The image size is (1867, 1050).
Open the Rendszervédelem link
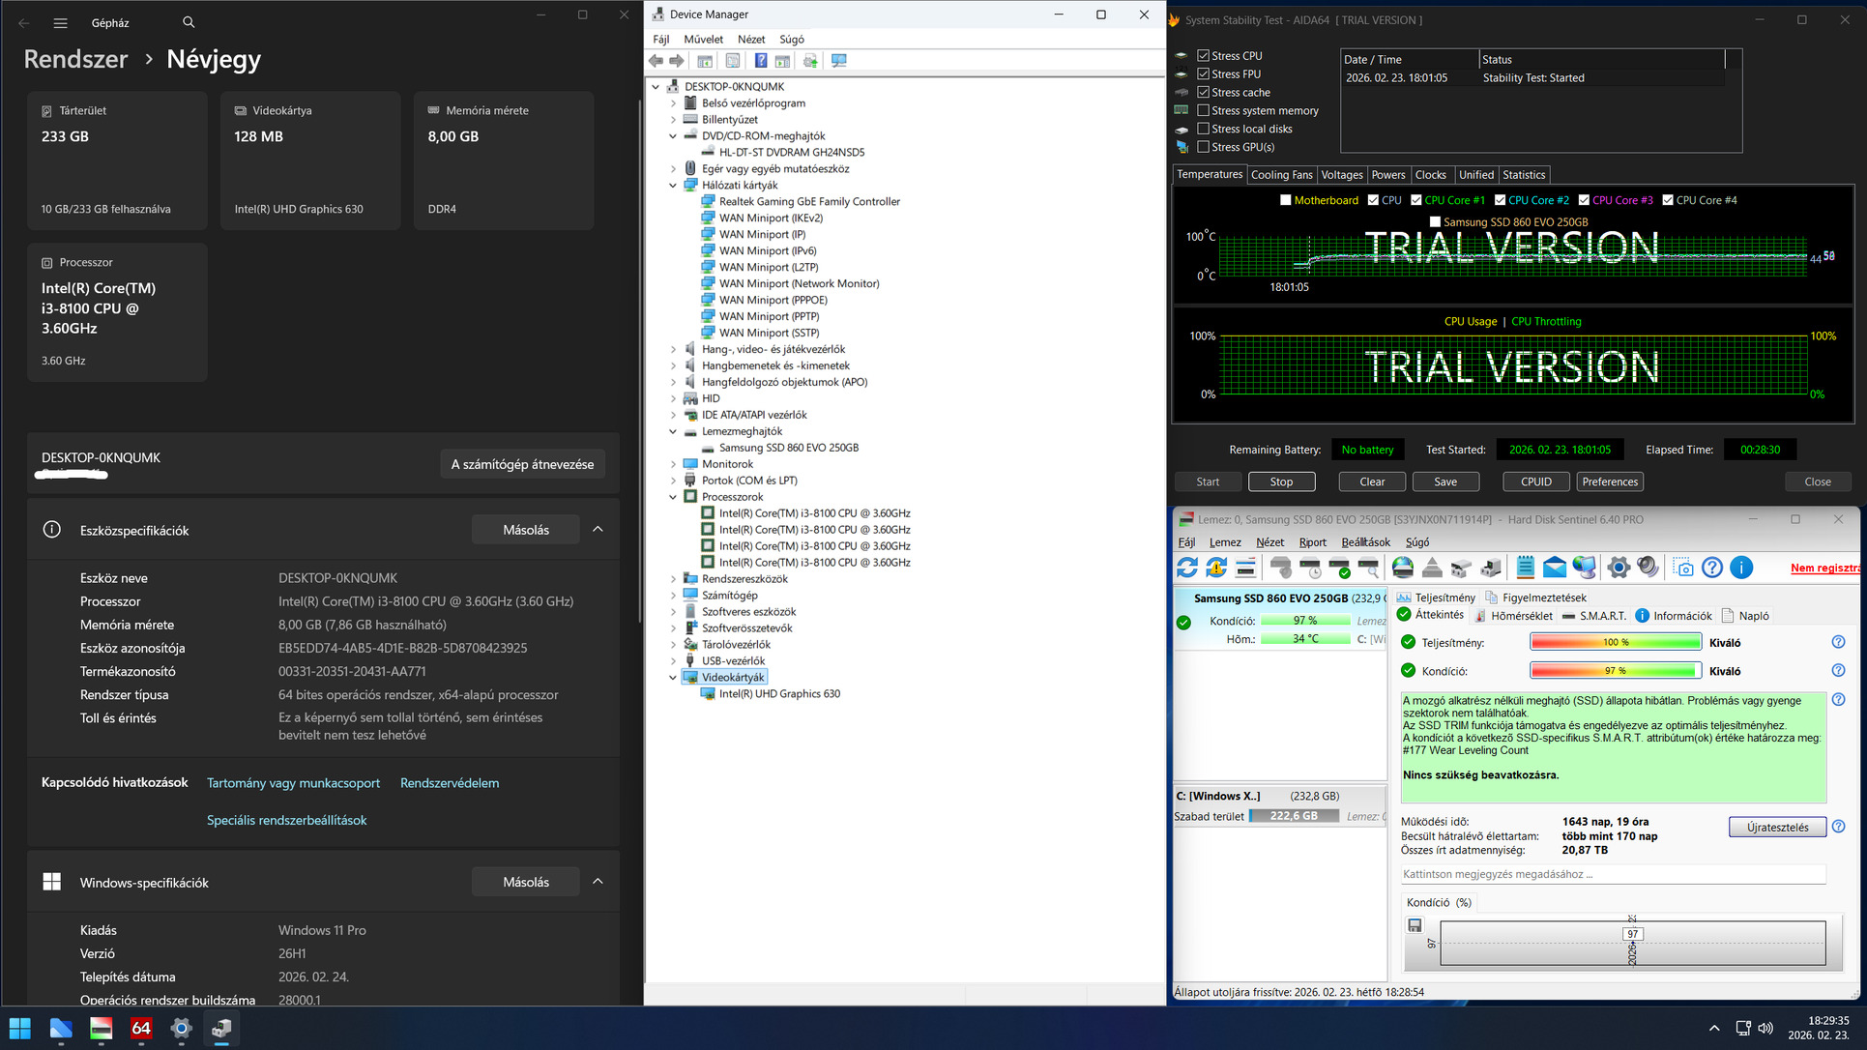pos(450,783)
